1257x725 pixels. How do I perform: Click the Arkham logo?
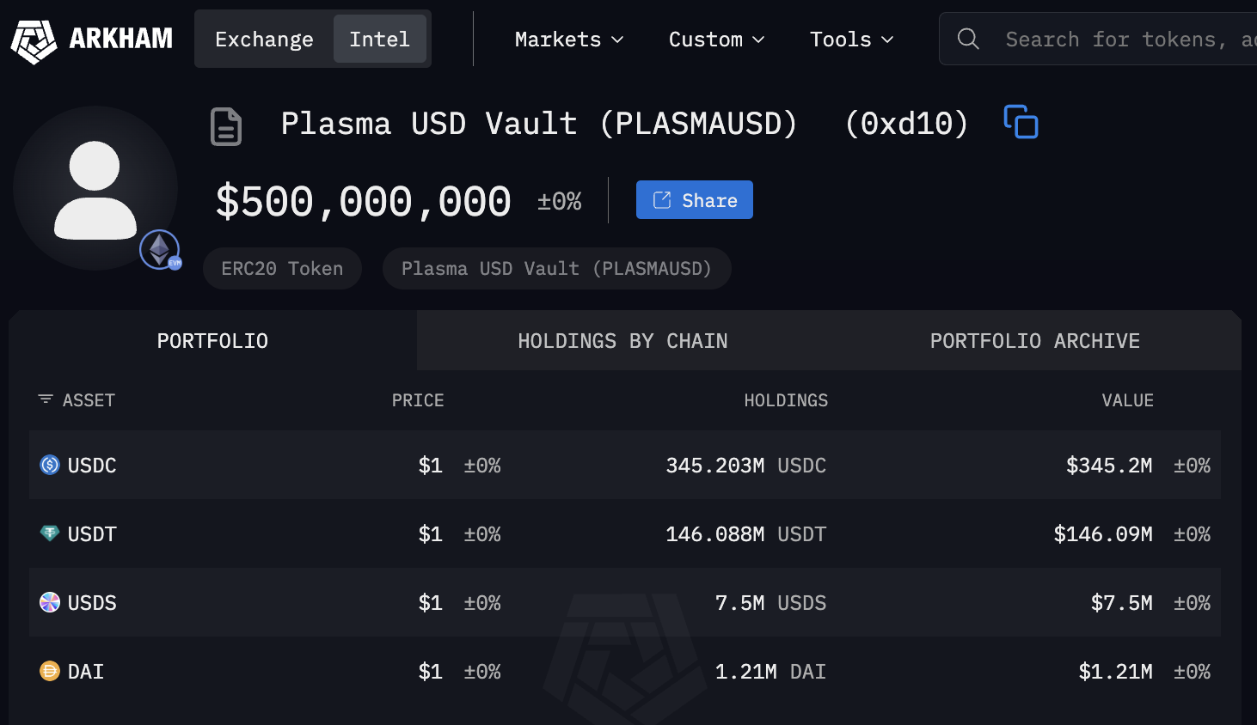coord(91,38)
